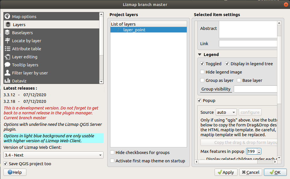290x179 pixels.
Task: Click the disabled configure button
Action: (250, 112)
